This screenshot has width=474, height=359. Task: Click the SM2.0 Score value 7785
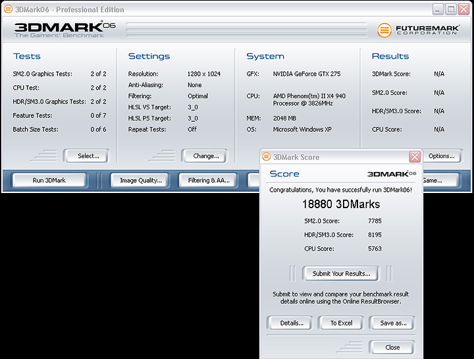(375, 221)
